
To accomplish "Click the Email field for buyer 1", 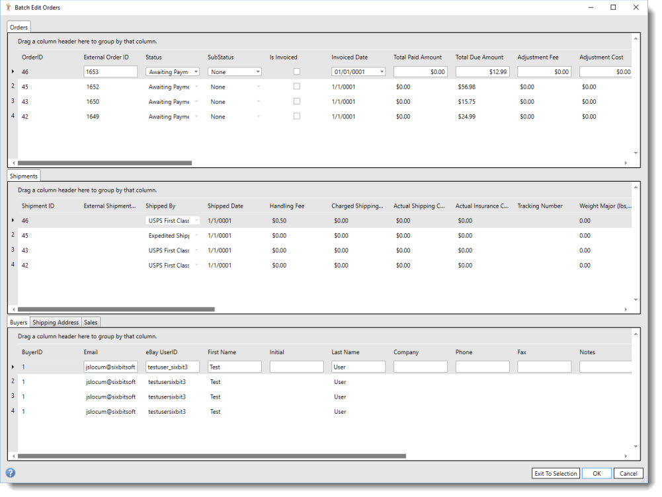I will point(110,366).
